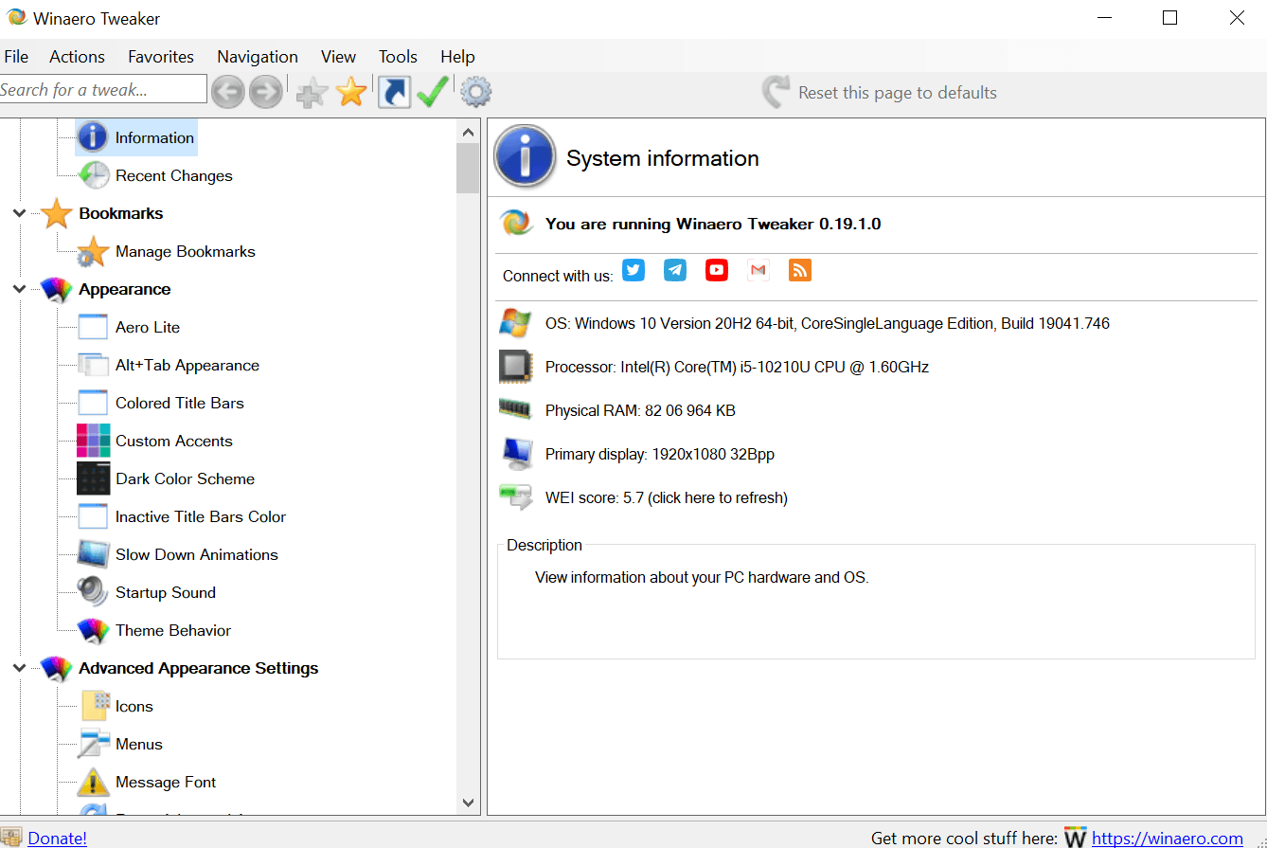The height and width of the screenshot is (848, 1267).
Task: Collapse the Advanced Appearance Settings section
Action: [19, 668]
